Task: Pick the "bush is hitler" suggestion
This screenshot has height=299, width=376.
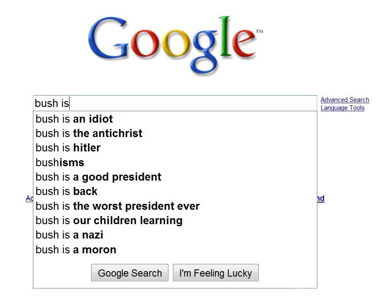Action: coord(175,148)
